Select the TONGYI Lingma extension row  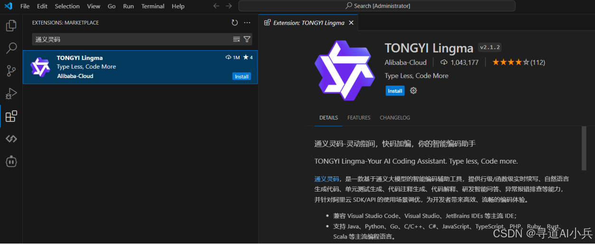pyautogui.click(x=140, y=67)
